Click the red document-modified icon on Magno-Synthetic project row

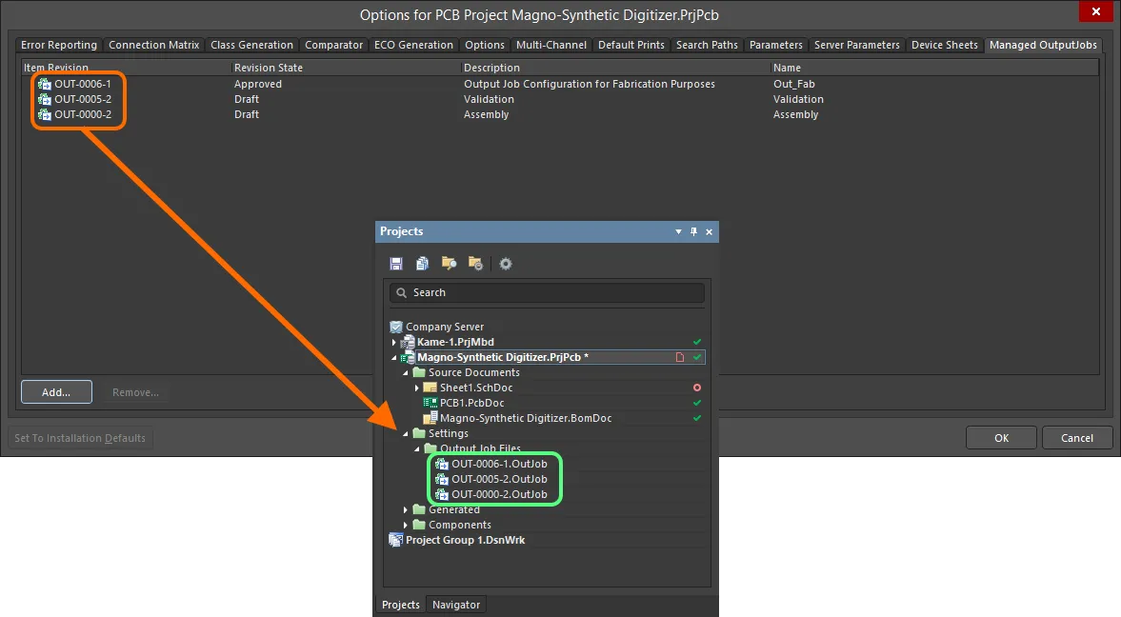pos(680,357)
